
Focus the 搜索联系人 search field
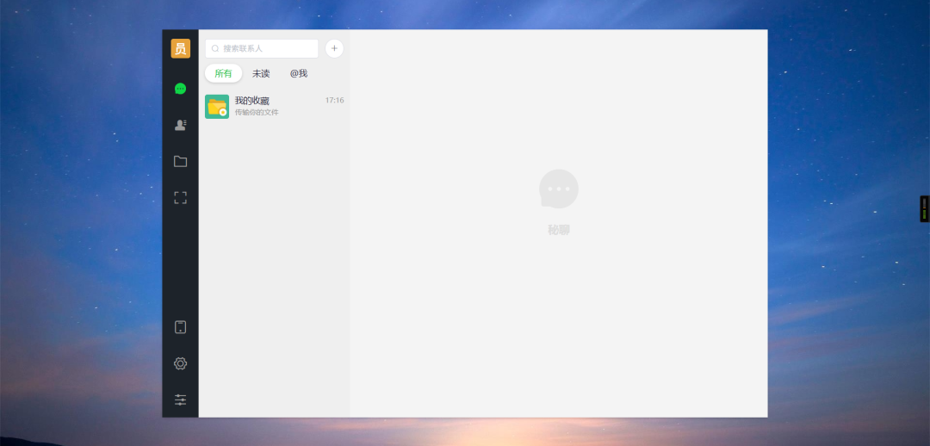tap(262, 48)
